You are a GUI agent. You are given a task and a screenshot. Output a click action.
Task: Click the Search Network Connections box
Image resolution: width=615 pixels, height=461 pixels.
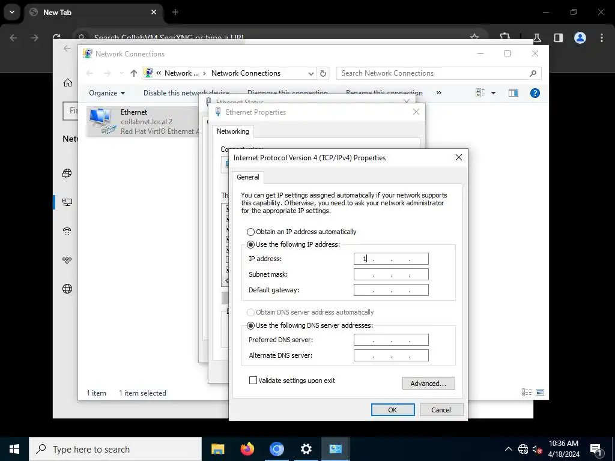tap(438, 73)
